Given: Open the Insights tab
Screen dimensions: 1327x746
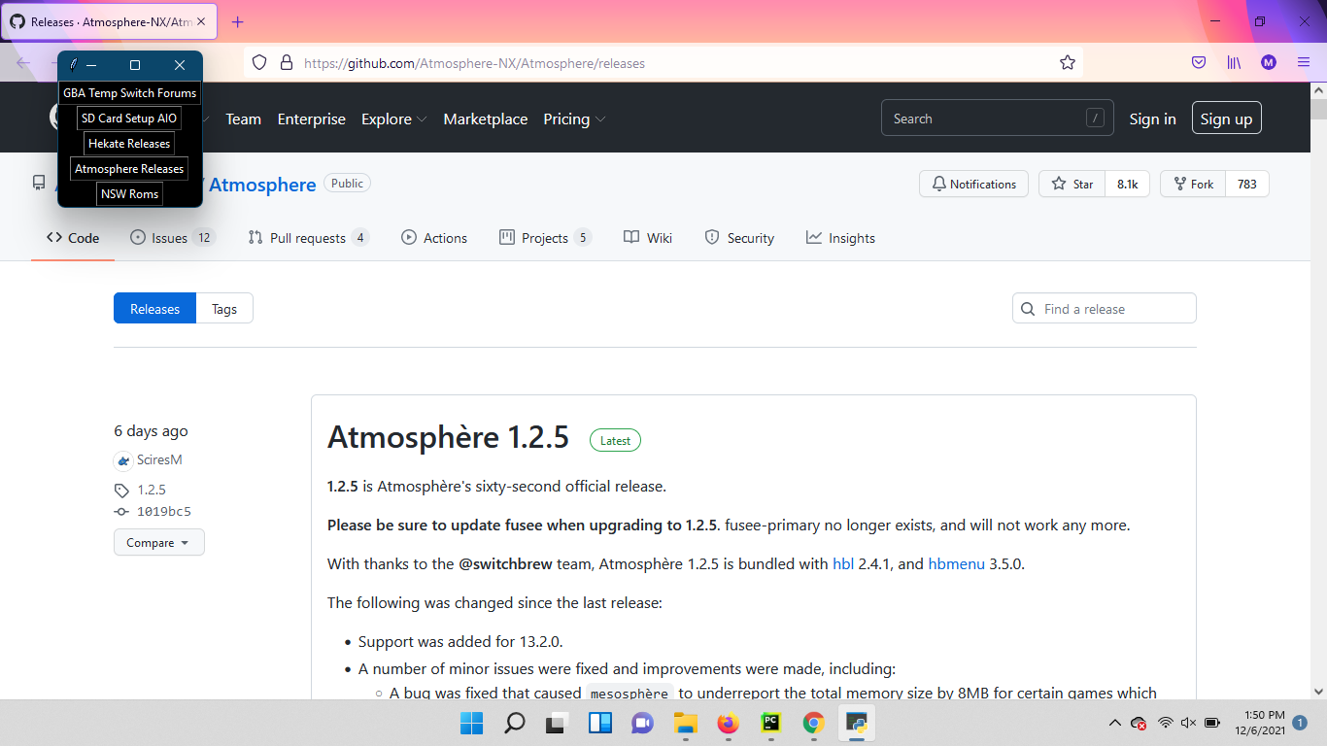Looking at the screenshot, I should tap(840, 238).
